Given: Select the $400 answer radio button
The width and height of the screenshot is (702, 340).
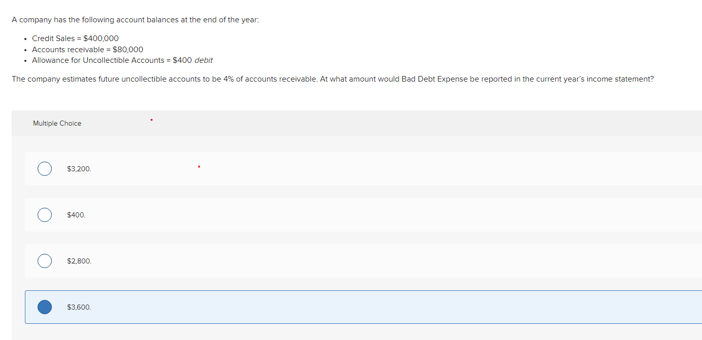Looking at the screenshot, I should 44,214.
